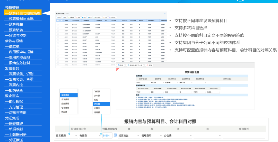Click the 删除 delete toolbar button

click(x=78, y=17)
